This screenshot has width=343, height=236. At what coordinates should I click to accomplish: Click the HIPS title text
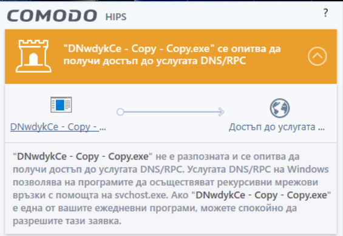tap(116, 17)
